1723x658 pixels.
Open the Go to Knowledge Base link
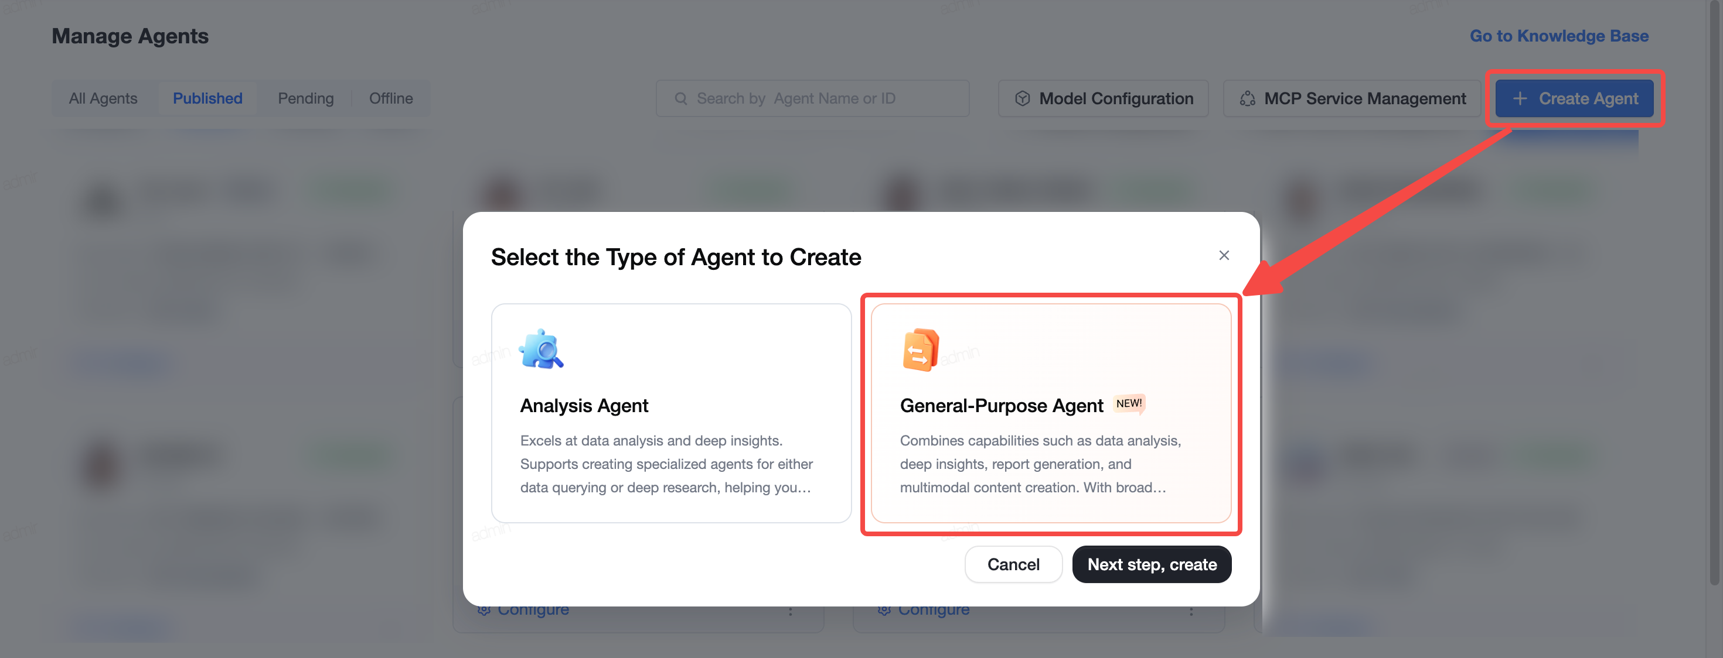click(1558, 36)
